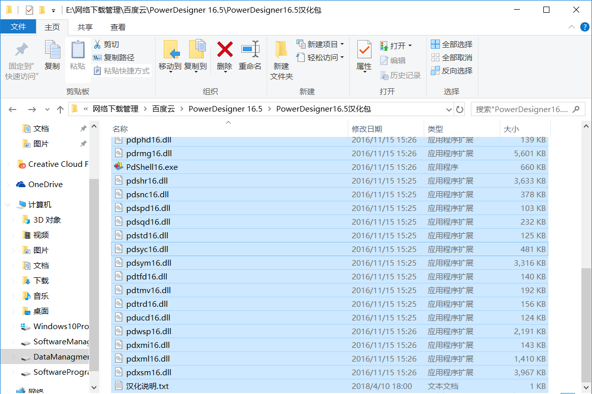Choose Copy path command
The height and width of the screenshot is (394, 592).
(114, 57)
